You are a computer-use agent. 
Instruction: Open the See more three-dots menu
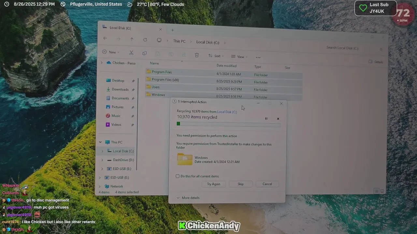[x=258, y=57]
